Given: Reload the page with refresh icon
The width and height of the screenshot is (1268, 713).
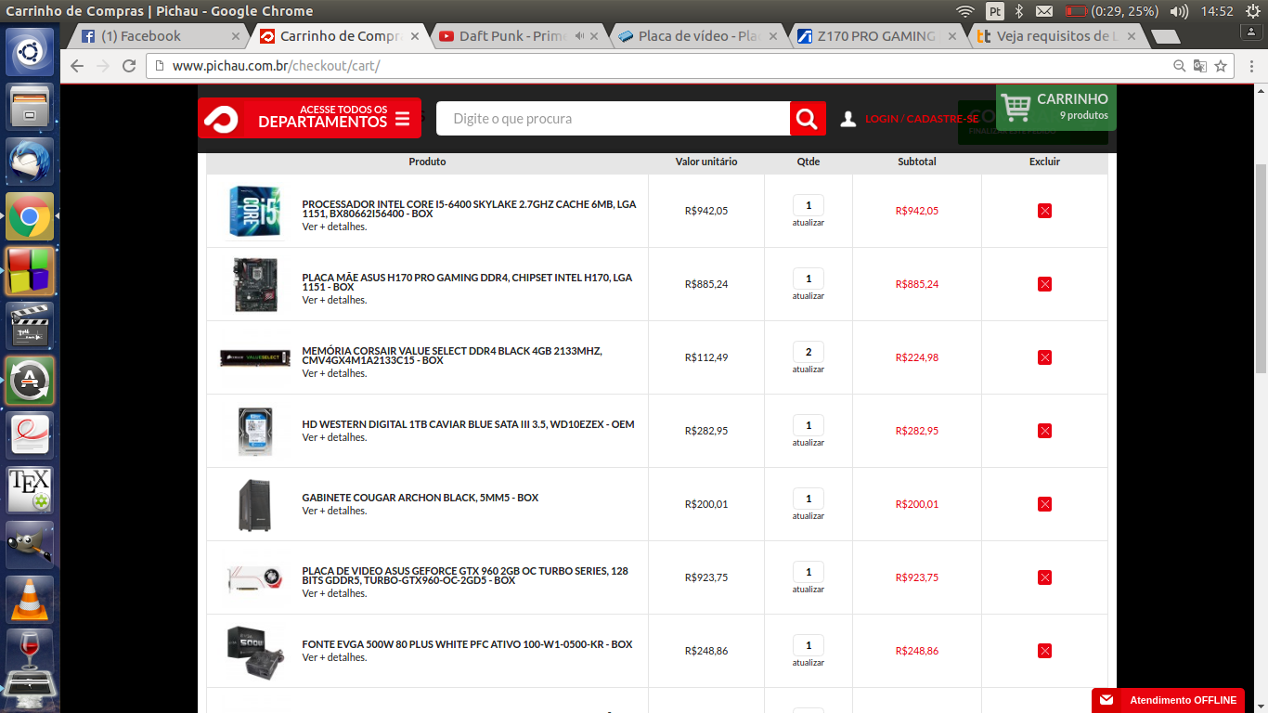Looking at the screenshot, I should [129, 66].
